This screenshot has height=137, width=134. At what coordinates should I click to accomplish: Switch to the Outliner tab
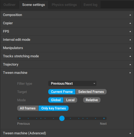click(x=9, y=5)
